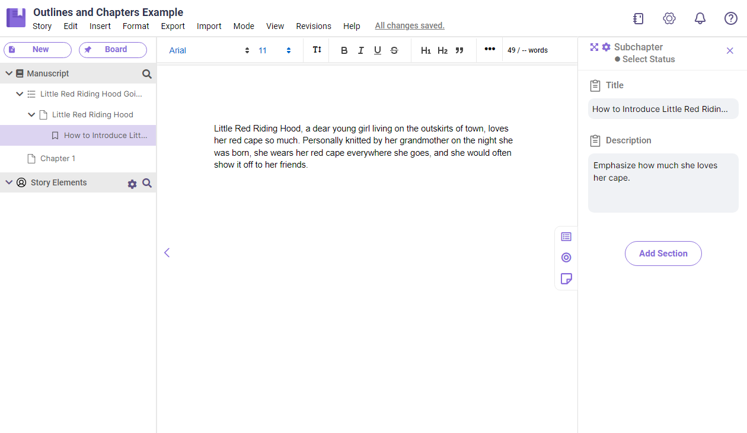The width and height of the screenshot is (747, 433).
Task: Click the Description field in the Subchapter panel
Action: [663, 184]
